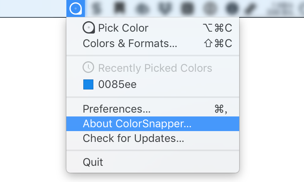The height and width of the screenshot is (182, 304).
Task: Click the clock icon next to Recently Picked Colors
Action: (x=88, y=68)
